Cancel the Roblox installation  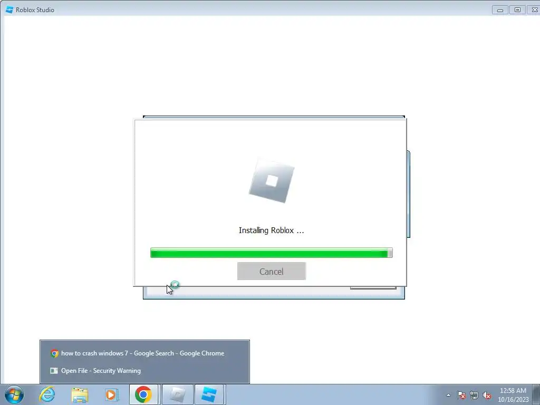tap(272, 272)
